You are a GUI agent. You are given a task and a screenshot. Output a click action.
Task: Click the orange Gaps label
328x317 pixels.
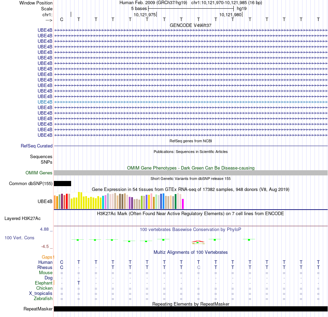pyautogui.click(x=47, y=257)
